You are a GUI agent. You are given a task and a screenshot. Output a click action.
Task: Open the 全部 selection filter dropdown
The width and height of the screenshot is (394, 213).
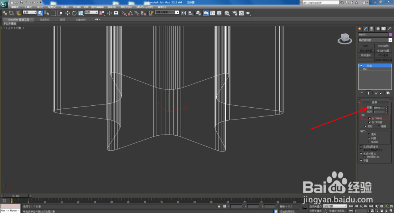click(30, 12)
